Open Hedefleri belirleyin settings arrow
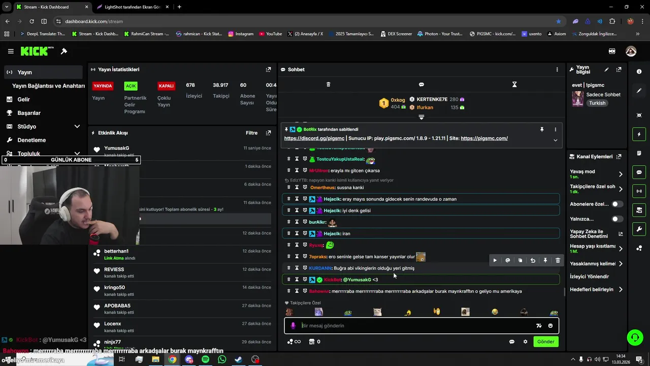 621,290
